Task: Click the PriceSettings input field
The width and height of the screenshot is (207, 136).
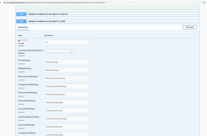Action: pyautogui.click(x=66, y=62)
